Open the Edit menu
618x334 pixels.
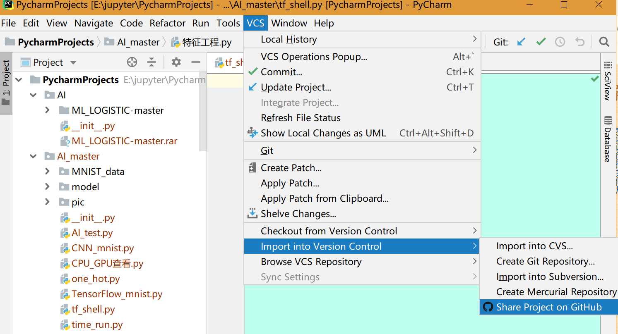tap(31, 23)
